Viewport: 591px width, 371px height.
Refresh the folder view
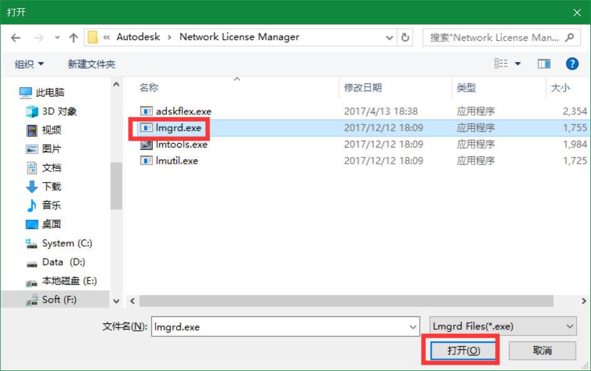coord(405,38)
